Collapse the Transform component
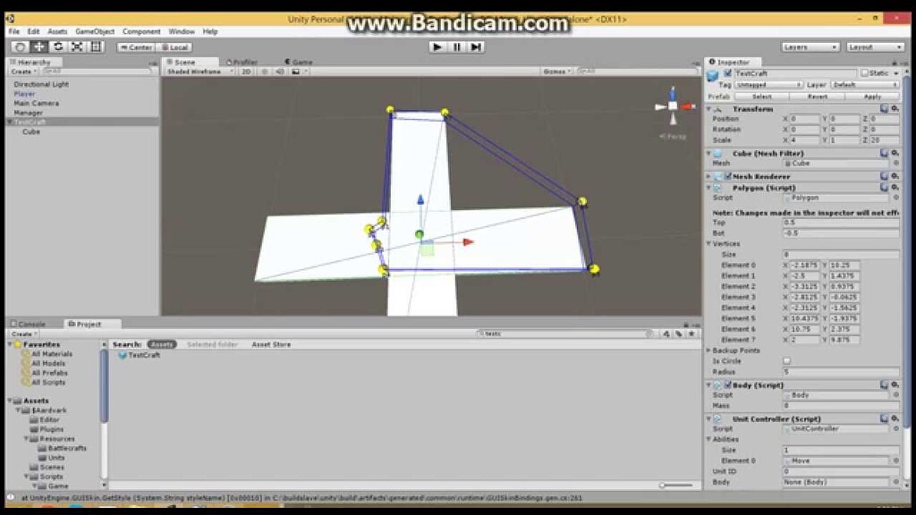This screenshot has width=916, height=515. pyautogui.click(x=708, y=108)
